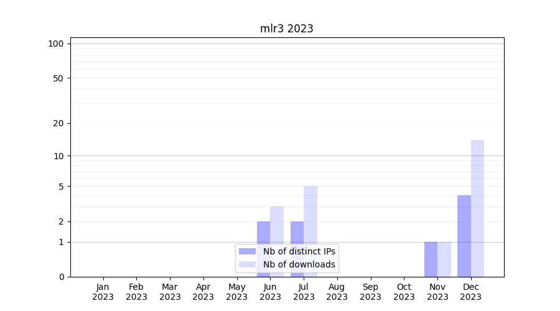The height and width of the screenshot is (311, 560).
Task: Click the December distinct IPs bar
Action: pyautogui.click(x=464, y=236)
